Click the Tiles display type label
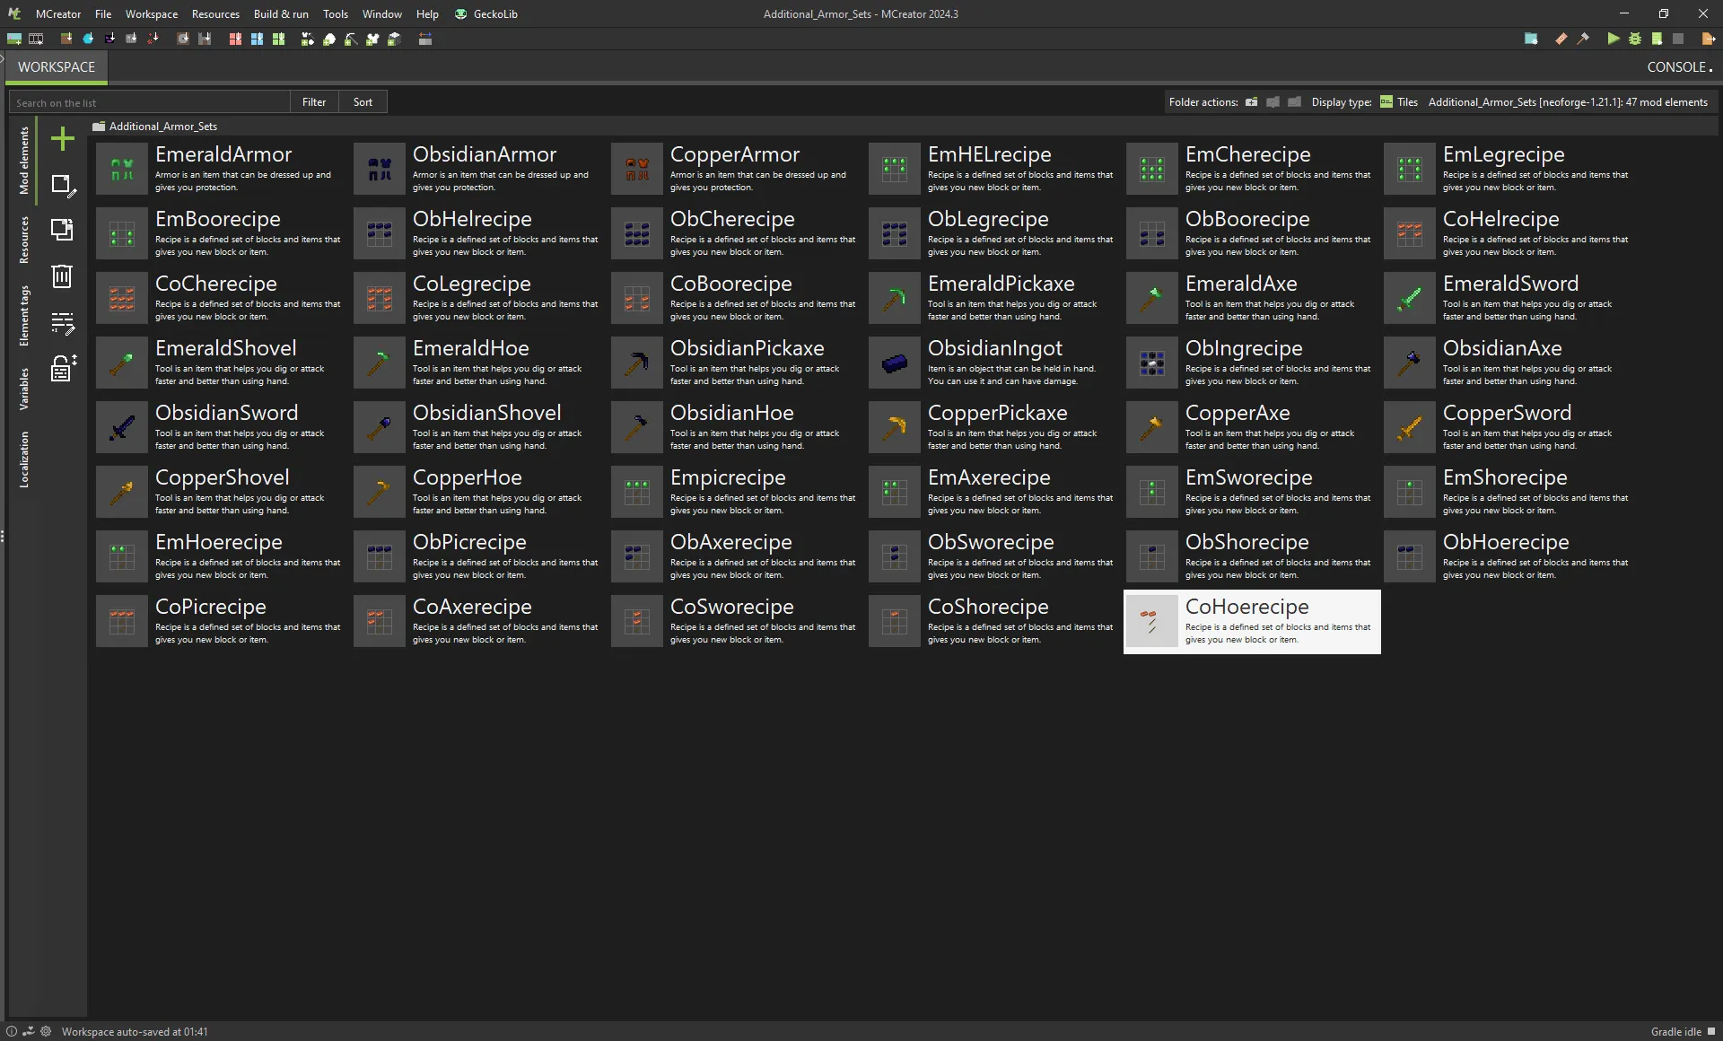Image resolution: width=1723 pixels, height=1041 pixels. [1407, 102]
